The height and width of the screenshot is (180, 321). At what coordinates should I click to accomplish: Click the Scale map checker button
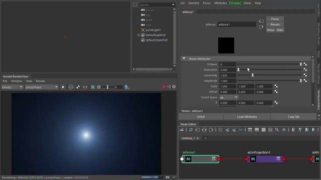tap(276, 86)
